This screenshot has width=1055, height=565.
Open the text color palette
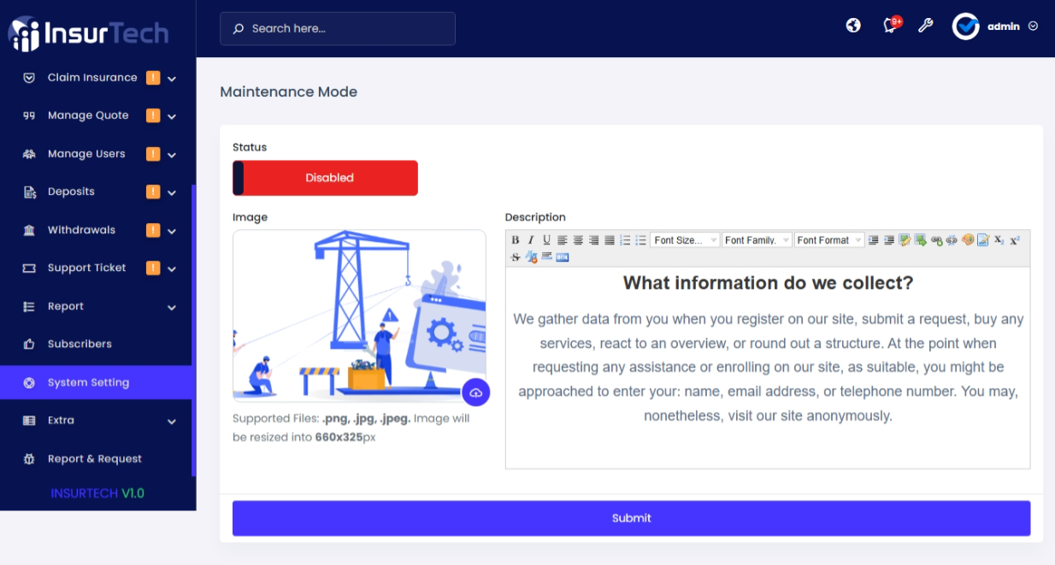(x=968, y=240)
